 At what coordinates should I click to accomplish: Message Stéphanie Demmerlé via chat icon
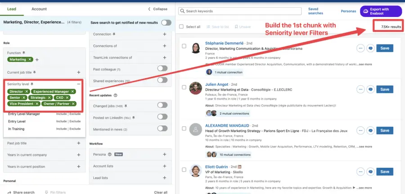pos(370,48)
